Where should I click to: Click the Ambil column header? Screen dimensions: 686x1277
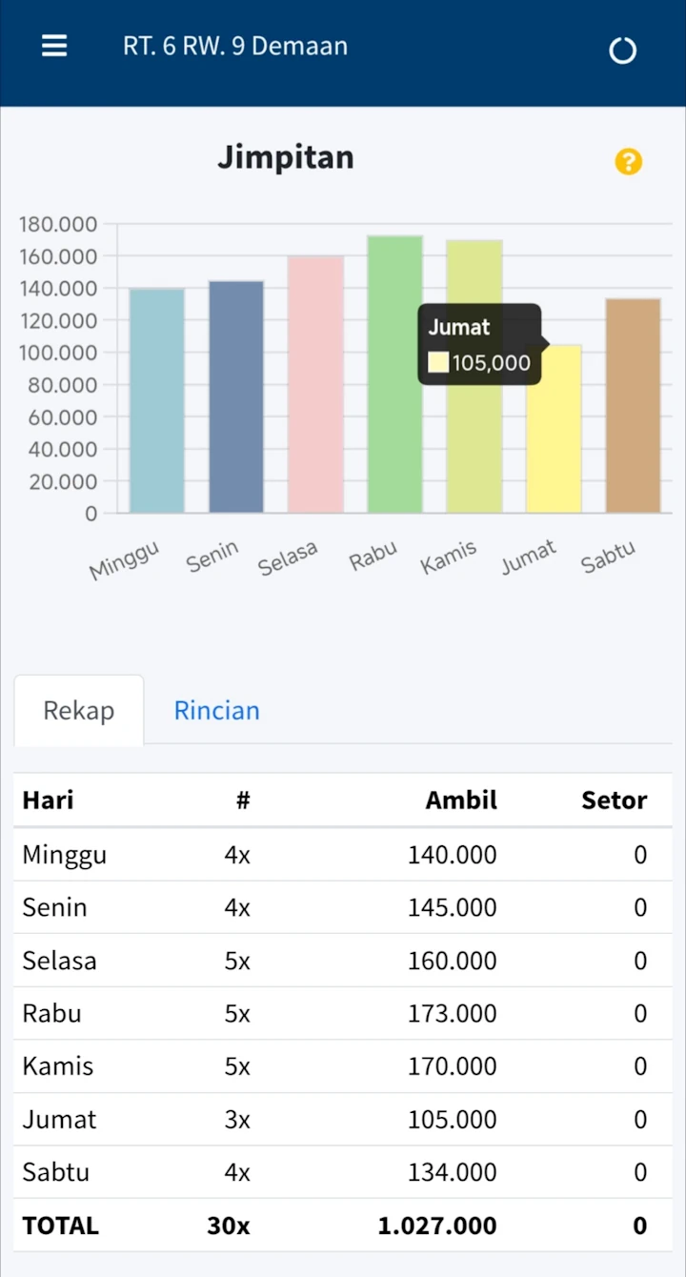[461, 801]
